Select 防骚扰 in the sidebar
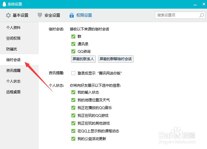 19,49
